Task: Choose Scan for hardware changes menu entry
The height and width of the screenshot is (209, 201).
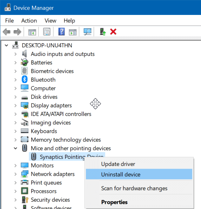Action: (139, 188)
